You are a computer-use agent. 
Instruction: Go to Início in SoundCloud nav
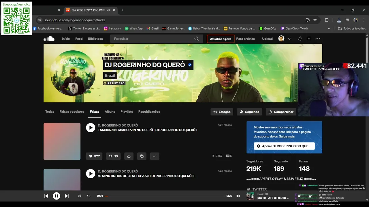66,39
